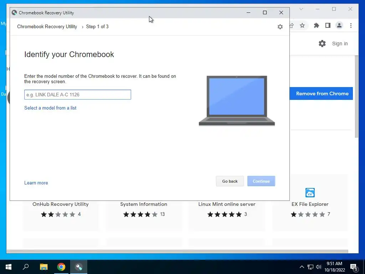
Task: Open Chrome three-dot menu
Action: (x=351, y=25)
